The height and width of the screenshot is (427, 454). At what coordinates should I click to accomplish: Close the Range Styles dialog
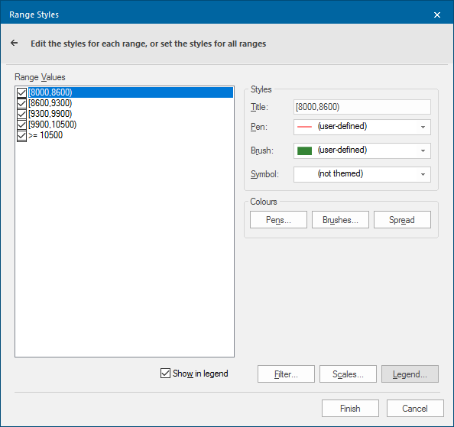coord(437,15)
